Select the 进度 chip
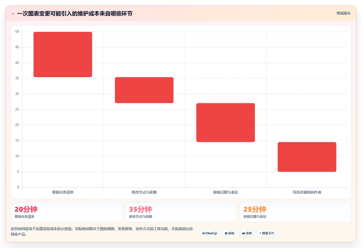Image resolution: width=362 pixels, height=248 pixels. coord(247,233)
